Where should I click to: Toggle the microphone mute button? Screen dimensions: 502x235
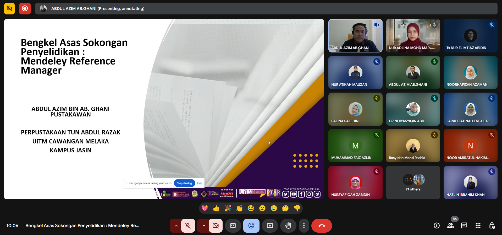[188, 226]
